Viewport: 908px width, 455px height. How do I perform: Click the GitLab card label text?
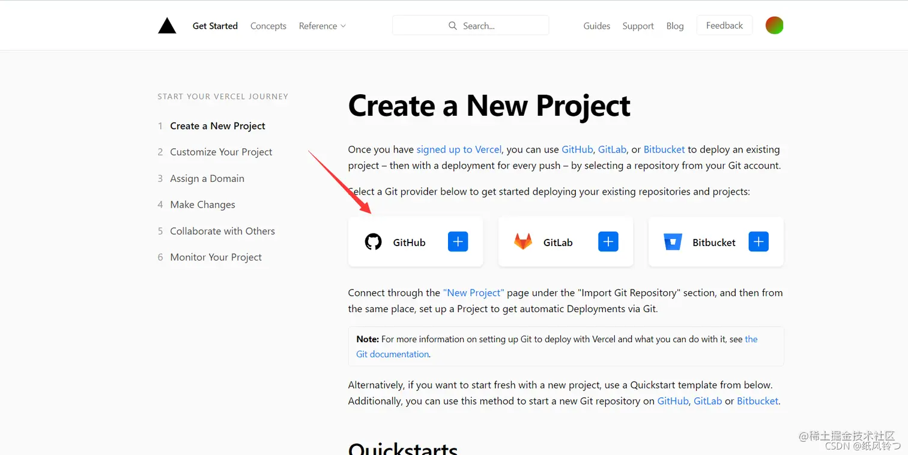tap(558, 243)
